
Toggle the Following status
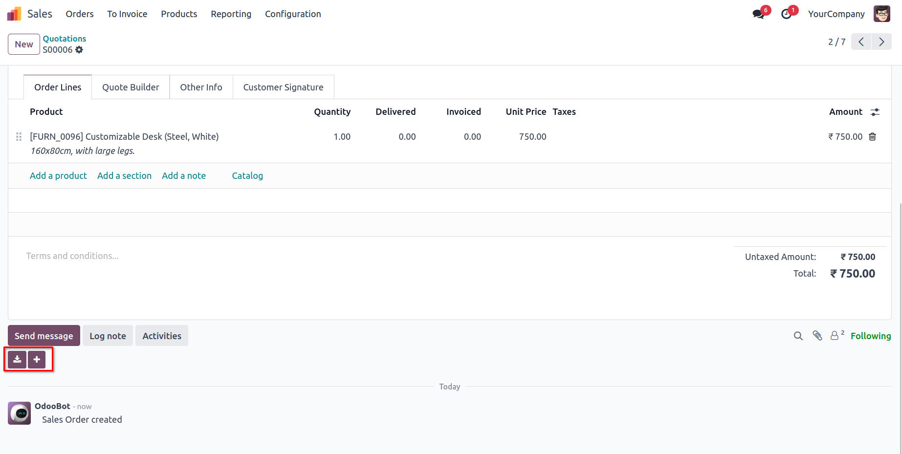pos(870,336)
